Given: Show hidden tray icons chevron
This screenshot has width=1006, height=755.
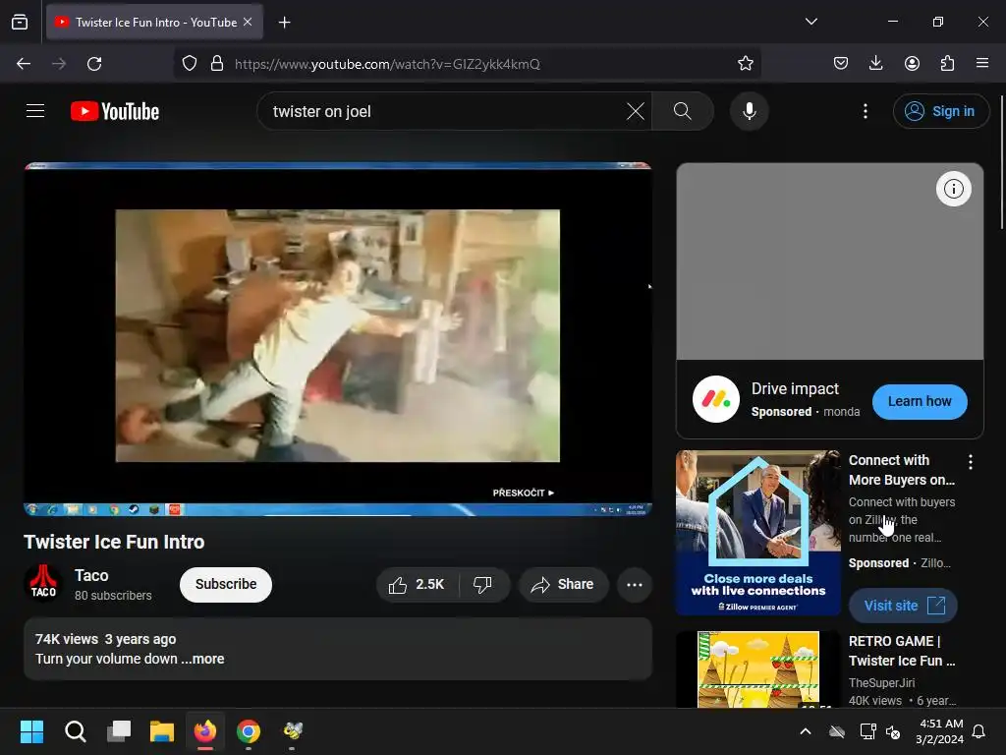Looking at the screenshot, I should point(806,731).
